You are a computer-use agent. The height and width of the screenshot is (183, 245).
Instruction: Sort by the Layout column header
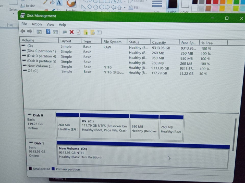[x=70, y=41]
